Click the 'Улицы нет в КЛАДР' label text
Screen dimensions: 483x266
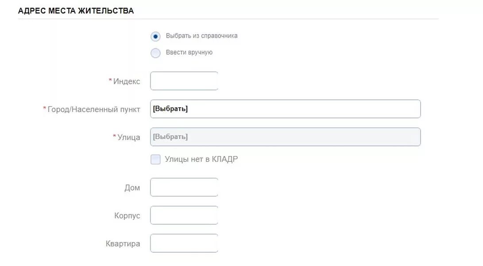click(201, 159)
